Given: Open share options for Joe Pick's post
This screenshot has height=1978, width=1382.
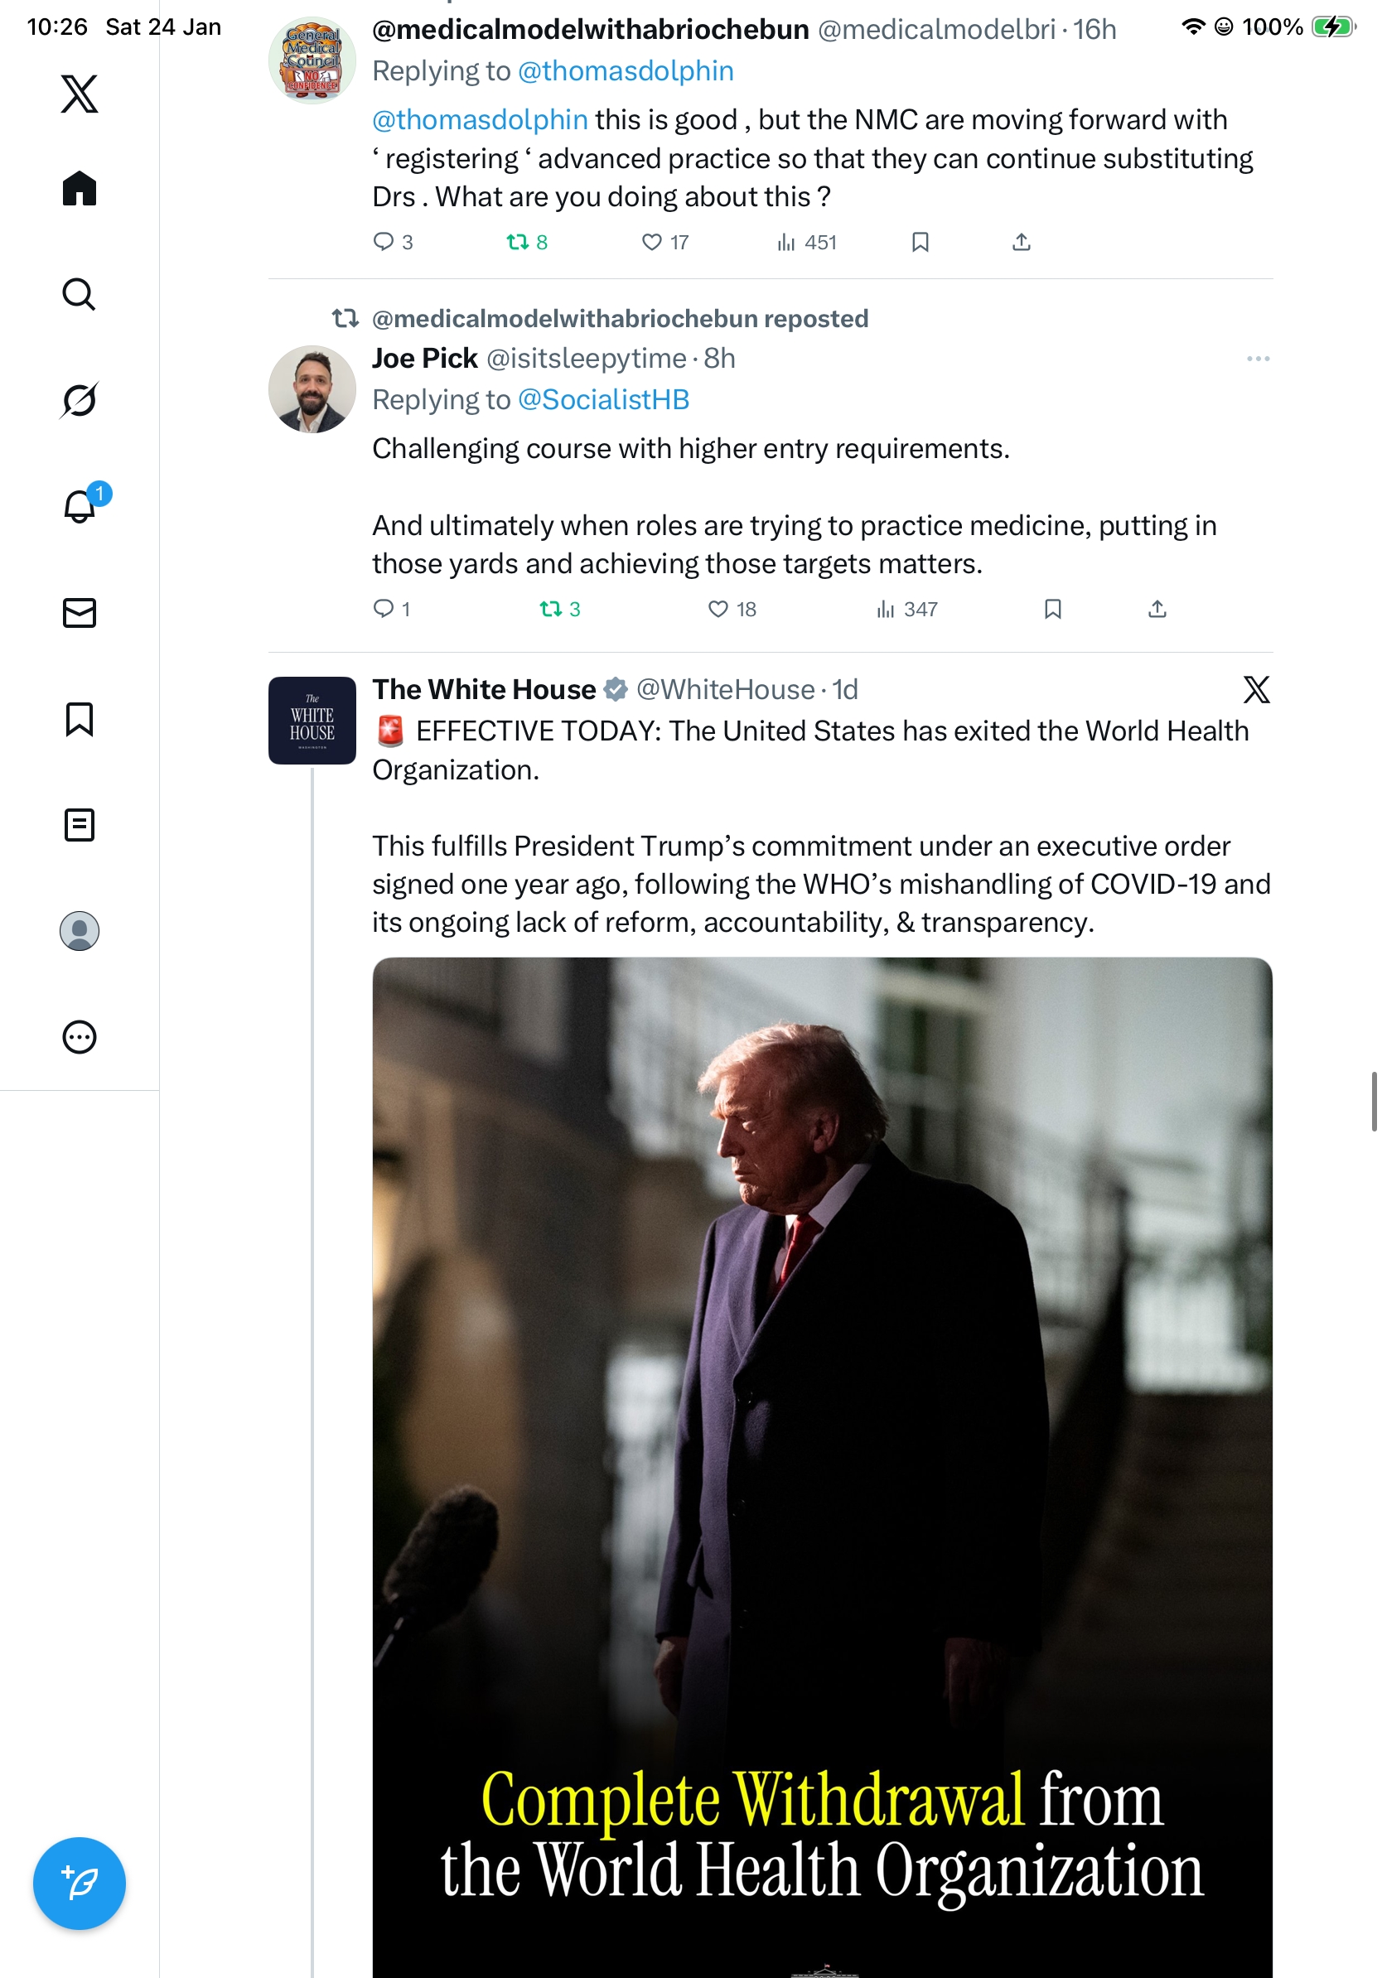Looking at the screenshot, I should [x=1157, y=609].
